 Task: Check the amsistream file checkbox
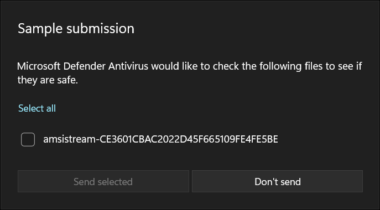pyautogui.click(x=28, y=139)
